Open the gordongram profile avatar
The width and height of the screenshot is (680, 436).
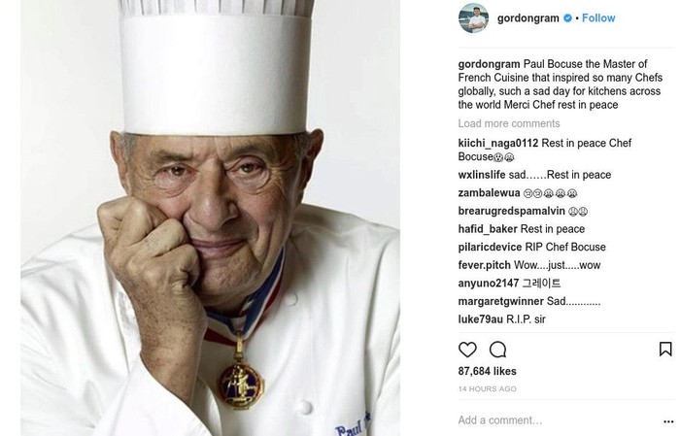[x=474, y=18]
